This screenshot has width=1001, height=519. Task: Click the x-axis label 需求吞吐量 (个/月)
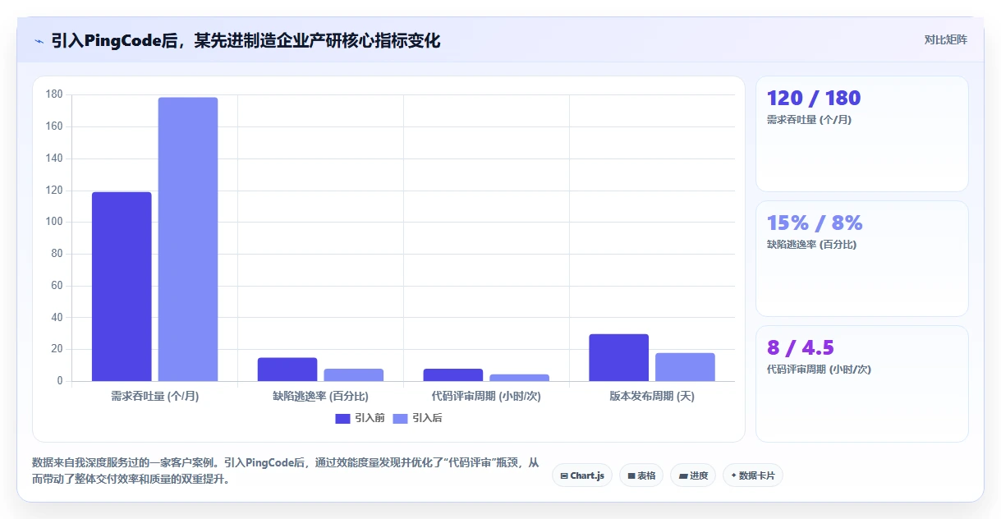(x=155, y=396)
